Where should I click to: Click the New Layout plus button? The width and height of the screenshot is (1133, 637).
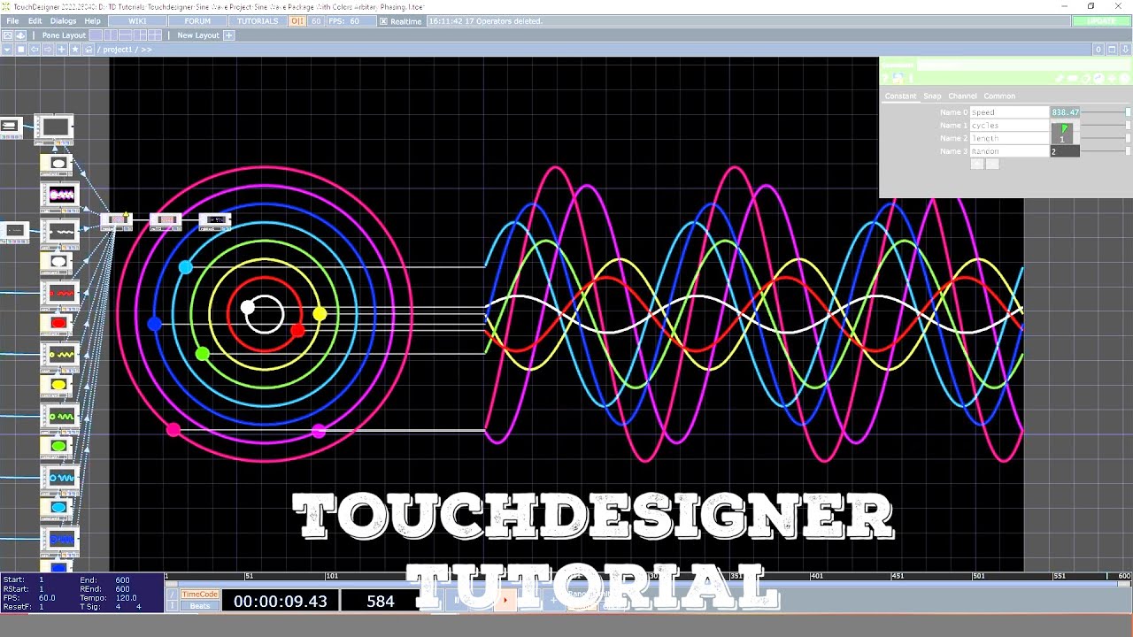228,35
